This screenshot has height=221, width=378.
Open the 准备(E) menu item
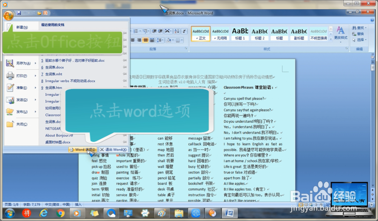coord(21,88)
